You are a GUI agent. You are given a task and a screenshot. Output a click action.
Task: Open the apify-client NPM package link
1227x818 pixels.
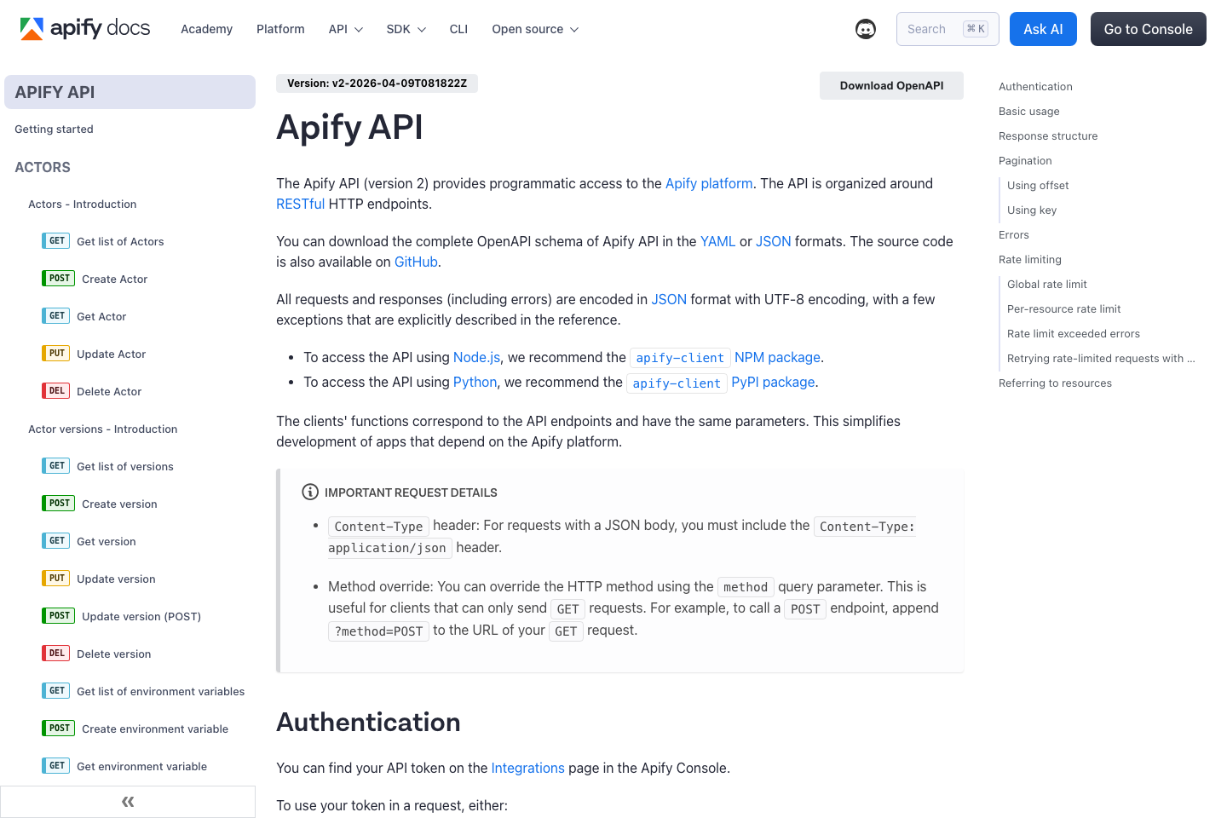(776, 357)
